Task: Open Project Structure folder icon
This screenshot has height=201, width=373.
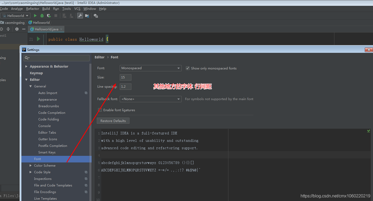Action: 87,16
